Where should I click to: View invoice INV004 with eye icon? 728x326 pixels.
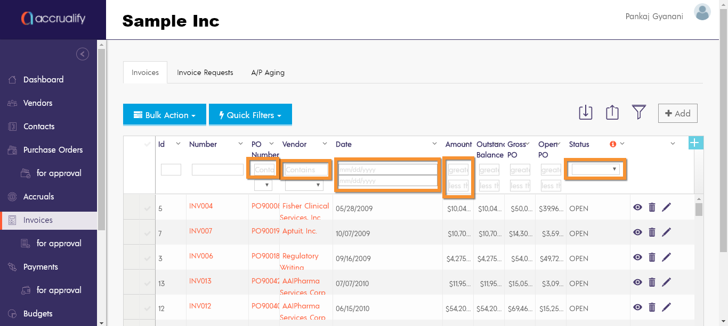637,207
